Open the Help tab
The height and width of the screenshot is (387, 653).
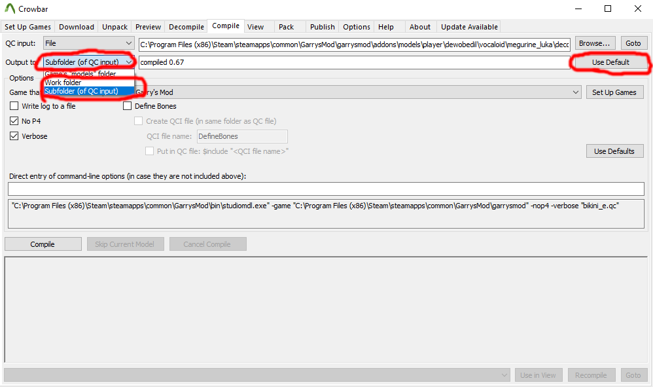coord(385,27)
